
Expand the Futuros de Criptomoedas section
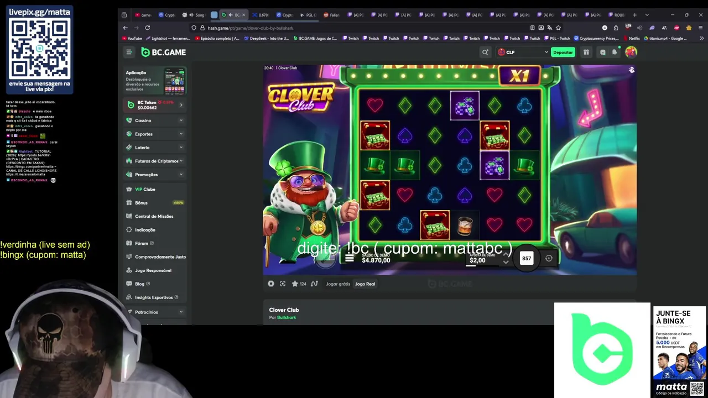(155, 161)
